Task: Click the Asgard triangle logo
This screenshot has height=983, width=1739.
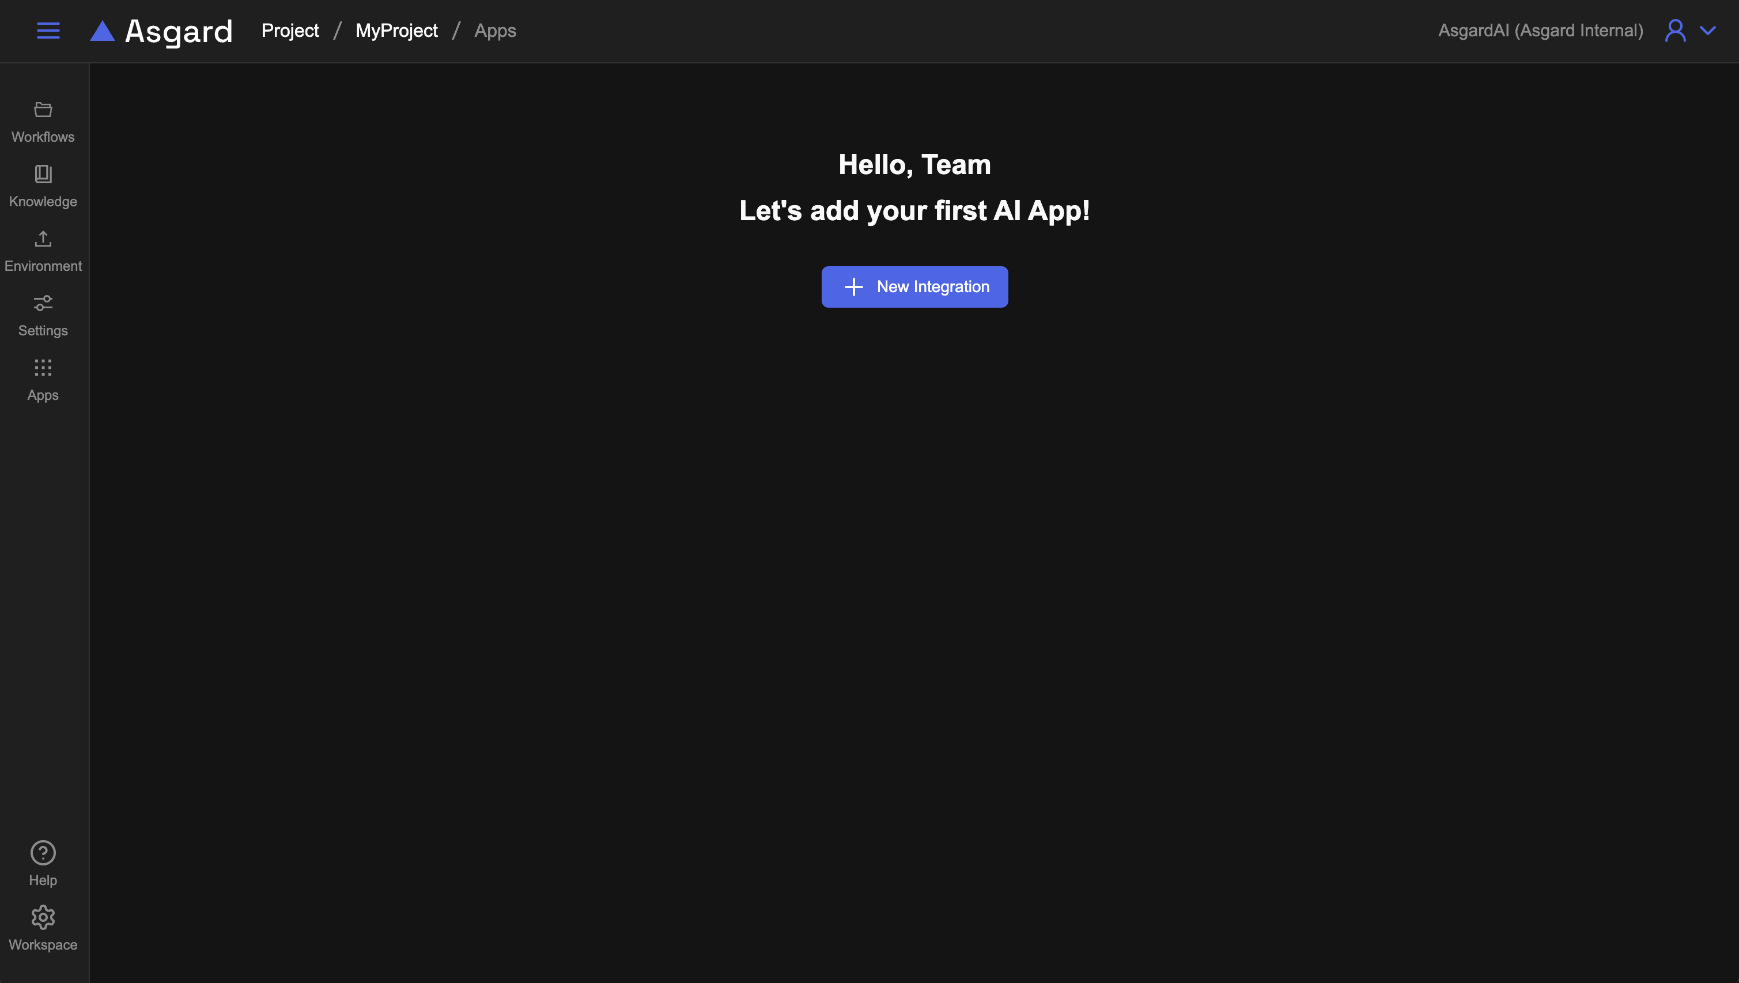Action: coord(103,31)
